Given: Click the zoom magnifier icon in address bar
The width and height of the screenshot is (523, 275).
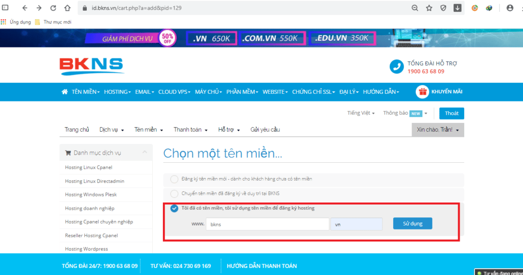Looking at the screenshot, I should coord(415,8).
